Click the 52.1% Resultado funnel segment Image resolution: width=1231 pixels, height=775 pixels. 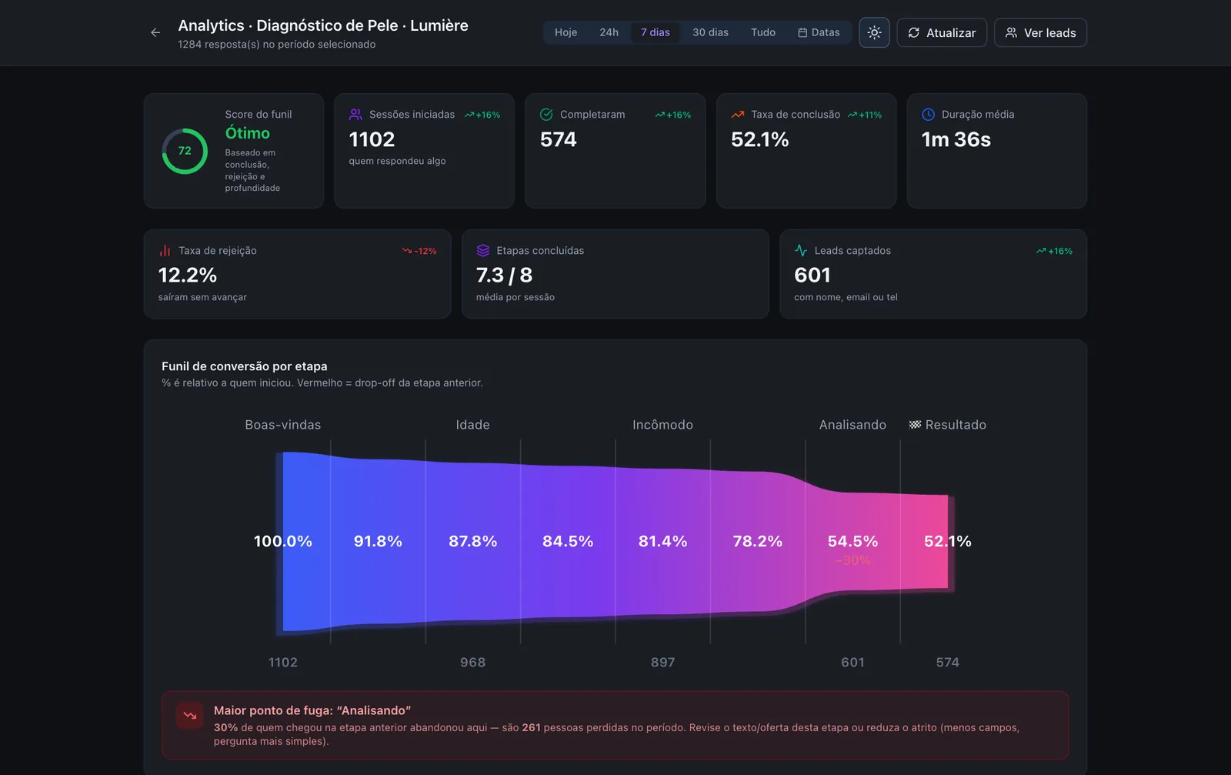(948, 541)
